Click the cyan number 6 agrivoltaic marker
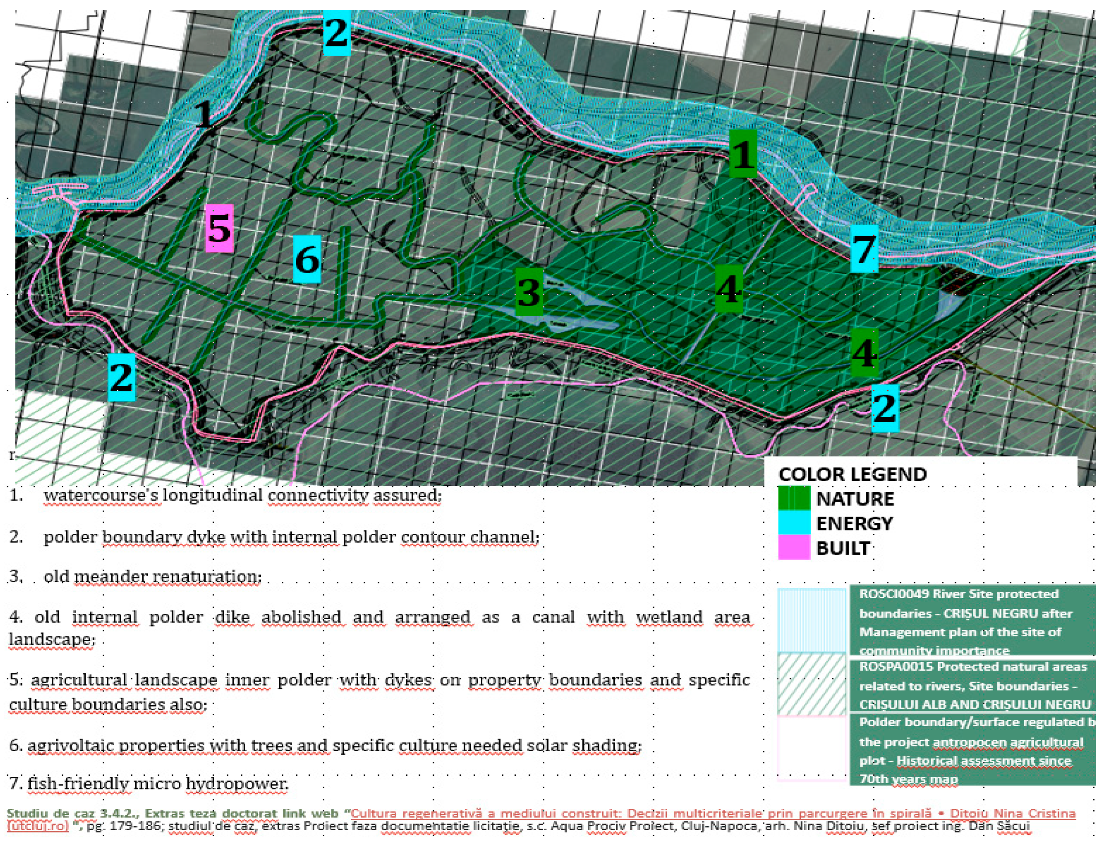This screenshot has width=1105, height=850. pyautogui.click(x=307, y=259)
